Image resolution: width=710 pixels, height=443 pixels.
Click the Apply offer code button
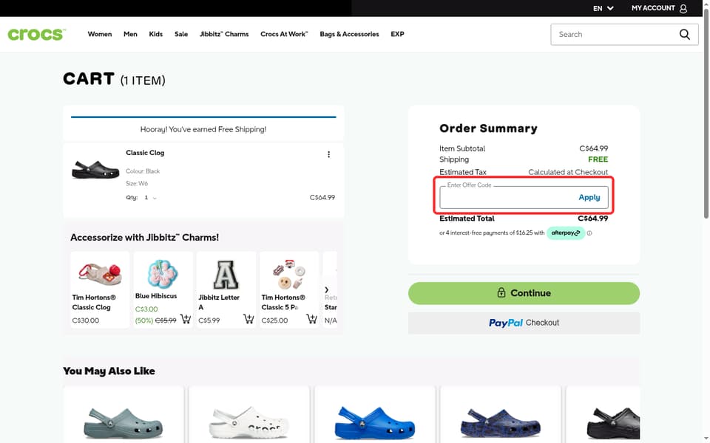[x=589, y=198]
